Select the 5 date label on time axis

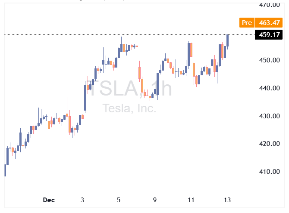[119, 200]
